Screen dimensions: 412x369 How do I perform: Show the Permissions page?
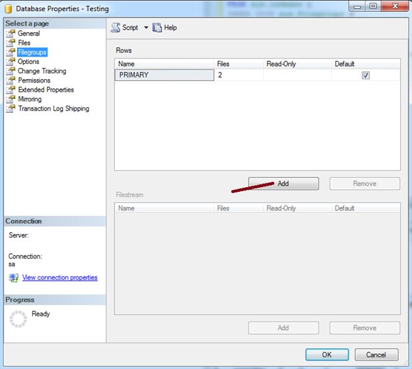coord(34,80)
